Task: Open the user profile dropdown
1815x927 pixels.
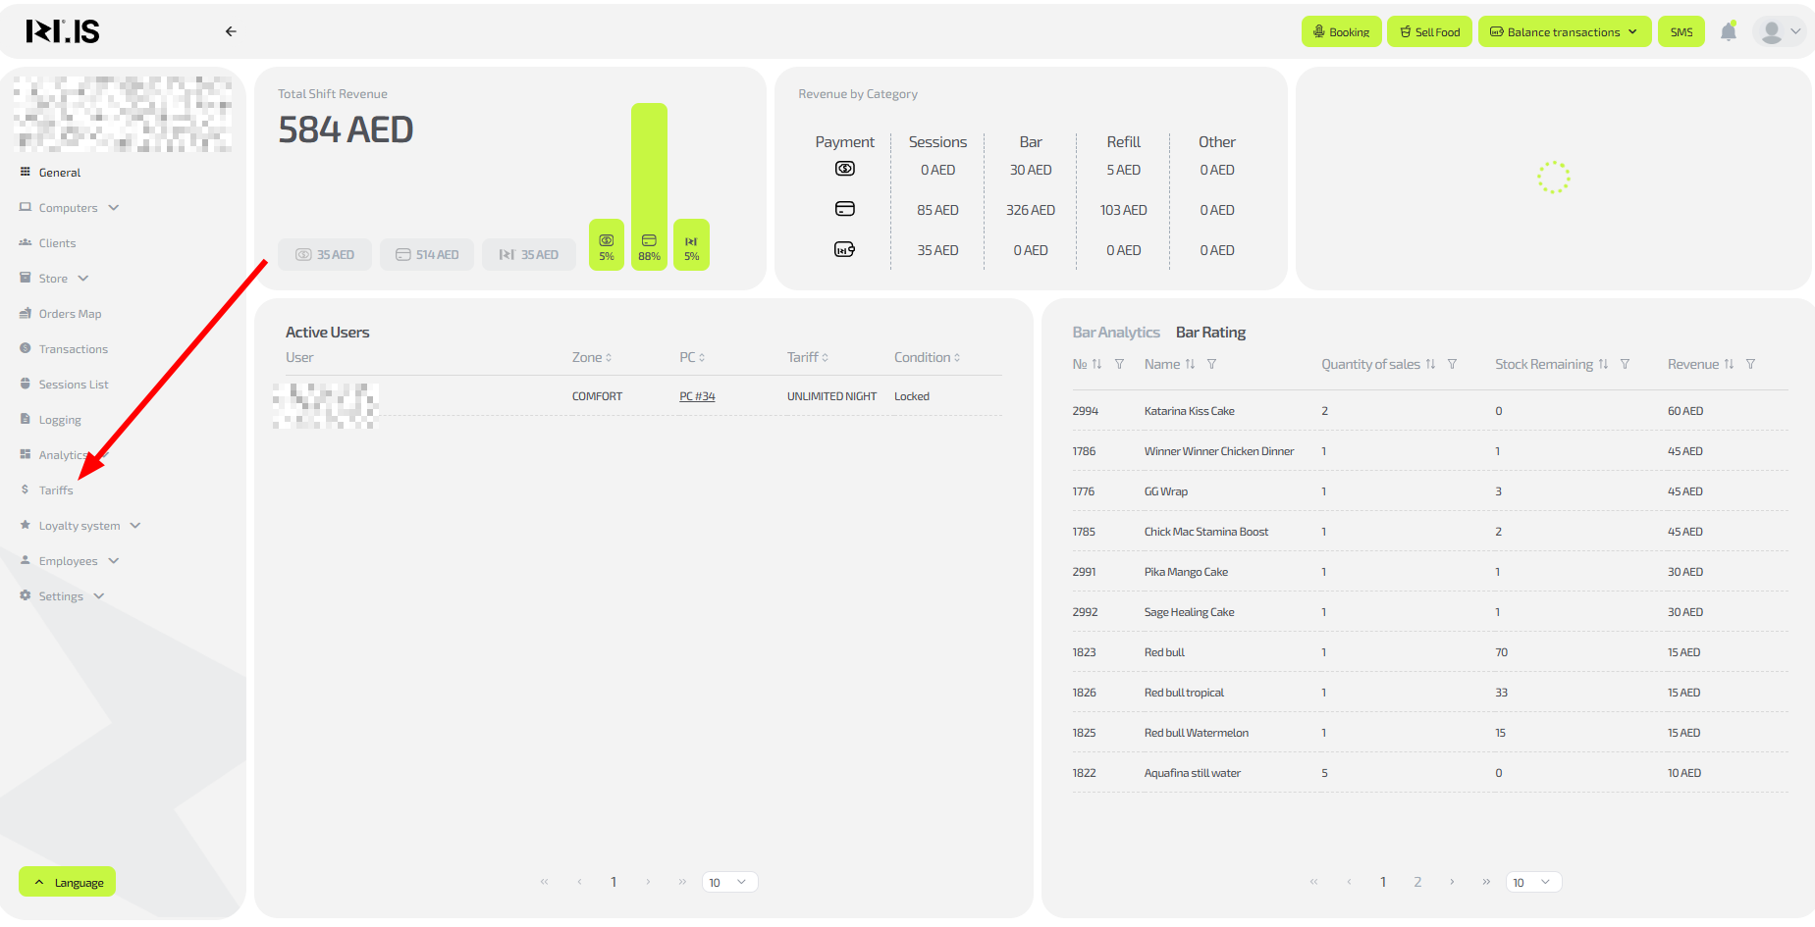Action: (x=1780, y=32)
